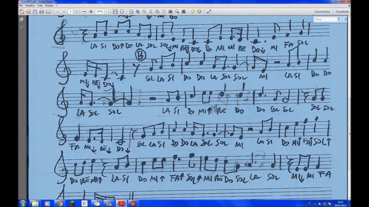Go to next page arrow
Viewport: 369px width, 207px height.
pyautogui.click(x=63, y=11)
